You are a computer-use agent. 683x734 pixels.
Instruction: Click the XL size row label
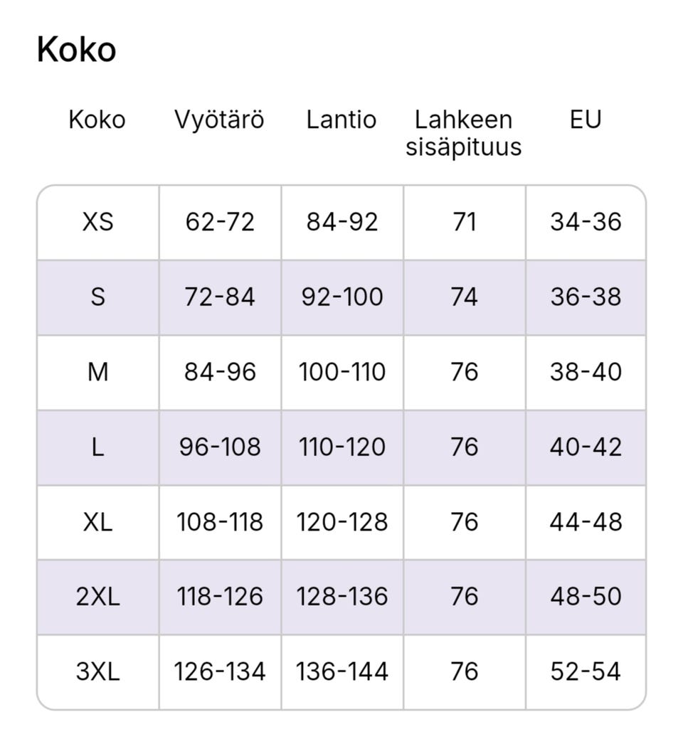[x=97, y=522]
